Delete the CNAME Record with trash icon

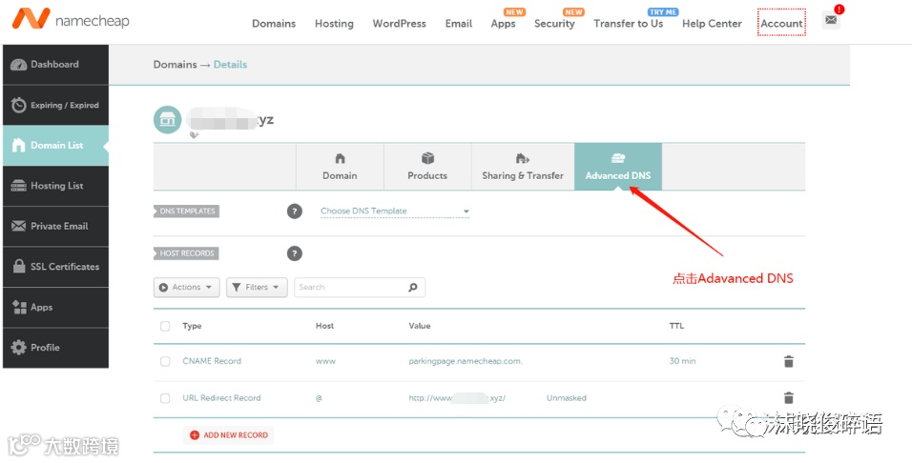789,361
